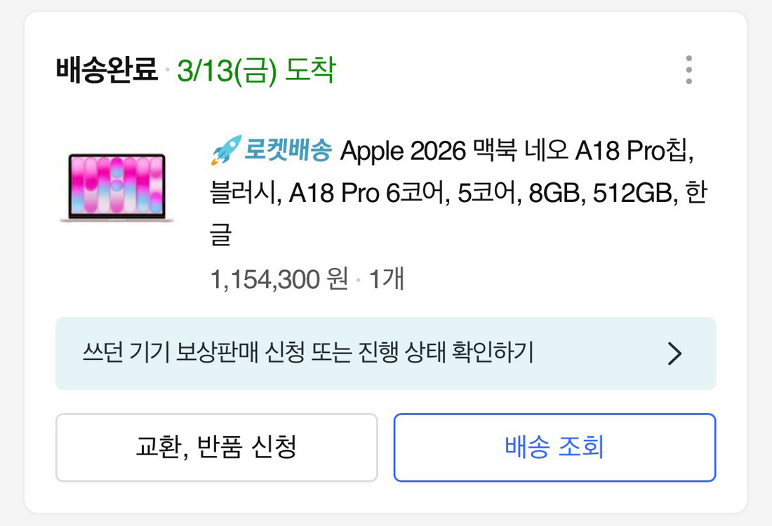Click the 1,154,300 원 price text
The height and width of the screenshot is (526, 772).
279,278
